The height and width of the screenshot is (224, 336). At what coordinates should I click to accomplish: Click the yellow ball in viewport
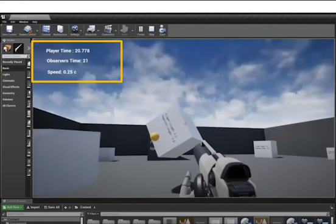(155, 136)
